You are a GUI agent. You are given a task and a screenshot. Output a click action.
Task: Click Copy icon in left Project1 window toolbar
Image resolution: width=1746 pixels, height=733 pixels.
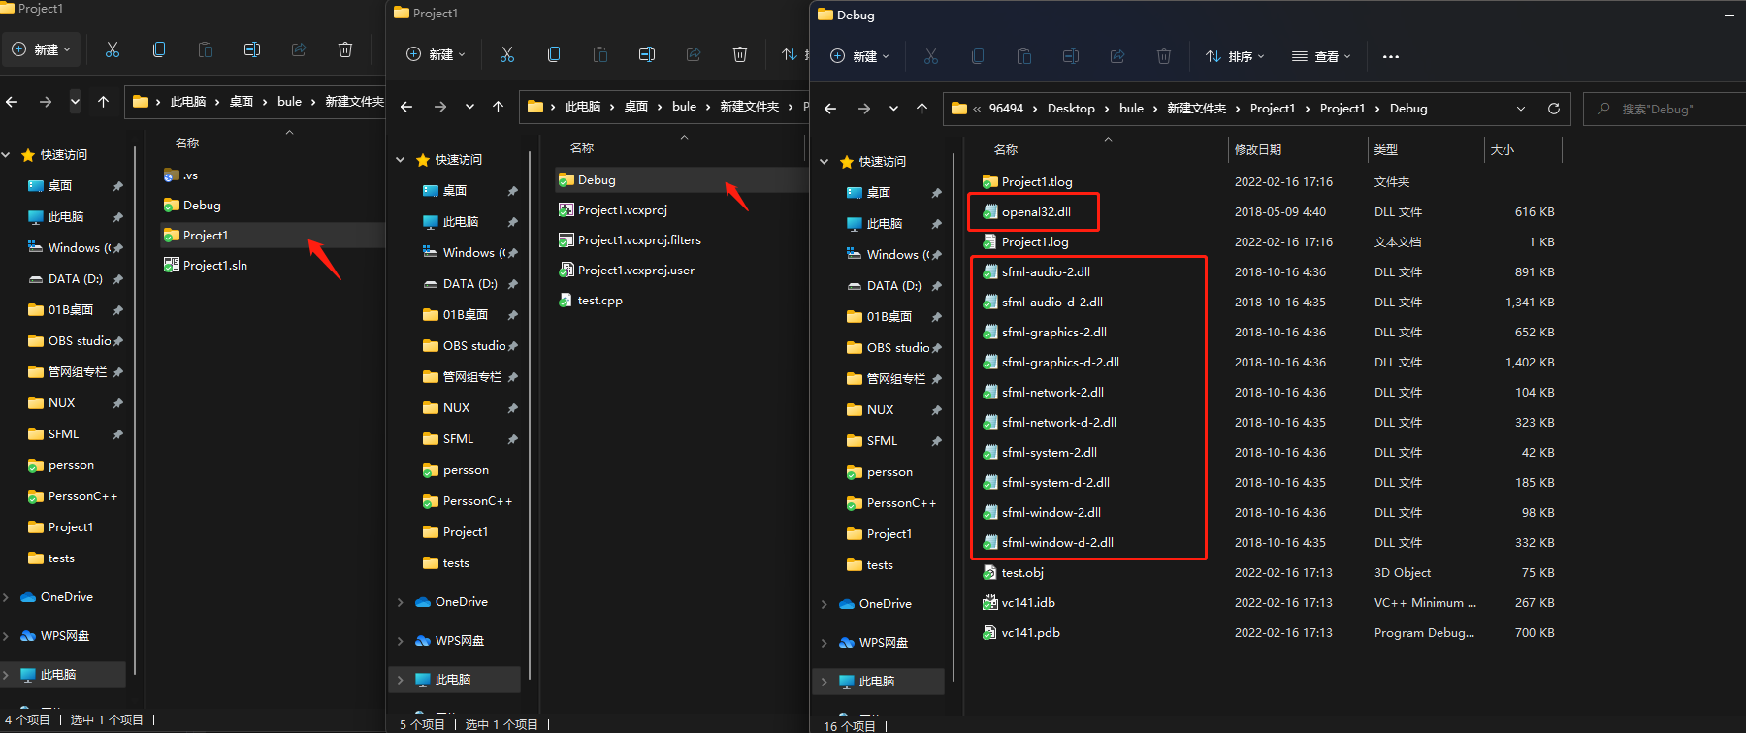point(159,49)
